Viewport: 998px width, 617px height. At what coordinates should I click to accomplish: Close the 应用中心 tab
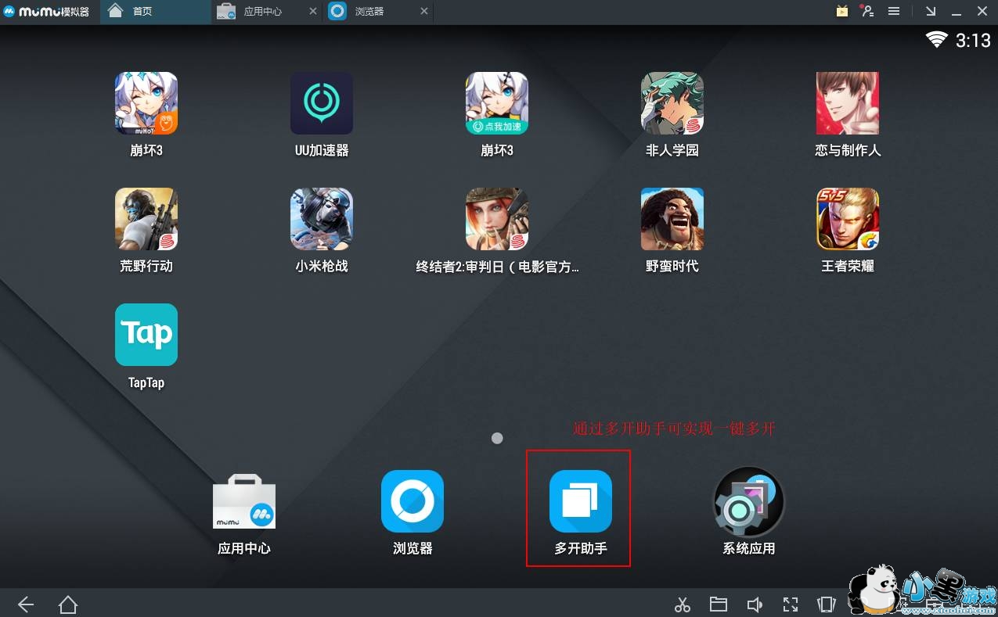coord(313,12)
